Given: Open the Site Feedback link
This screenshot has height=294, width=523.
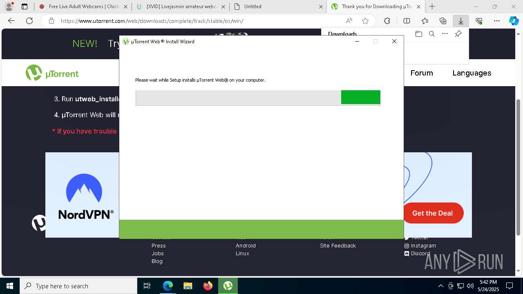Looking at the screenshot, I should [338, 246].
